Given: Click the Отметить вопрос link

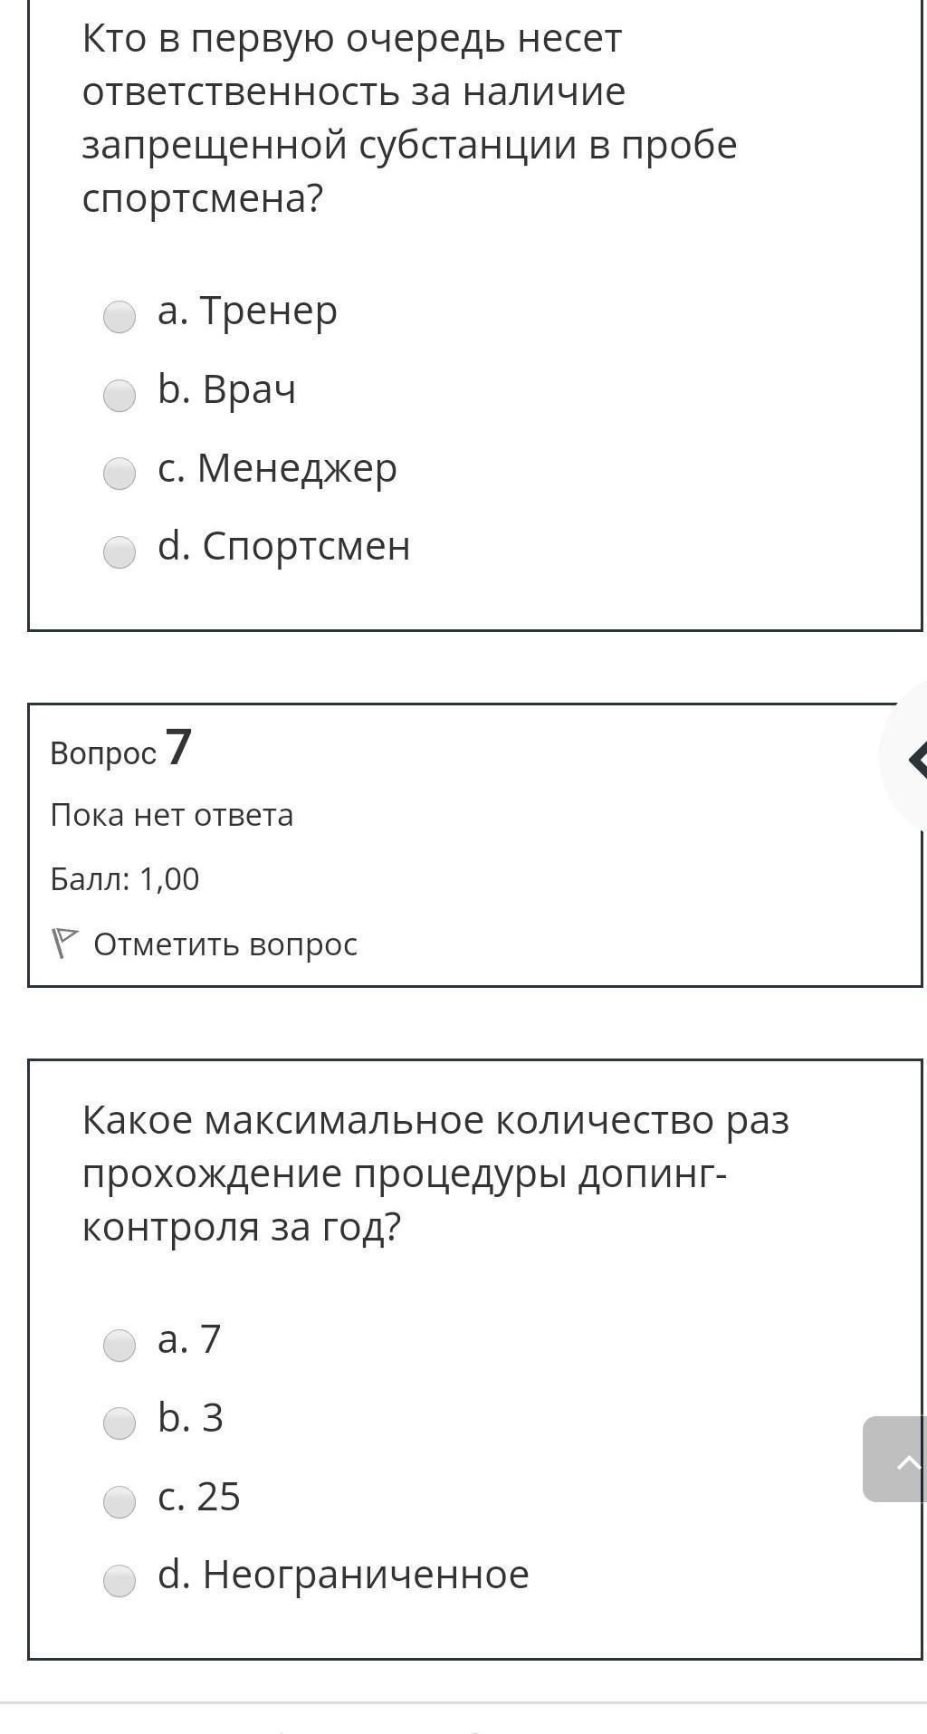Looking at the screenshot, I should click(x=225, y=944).
